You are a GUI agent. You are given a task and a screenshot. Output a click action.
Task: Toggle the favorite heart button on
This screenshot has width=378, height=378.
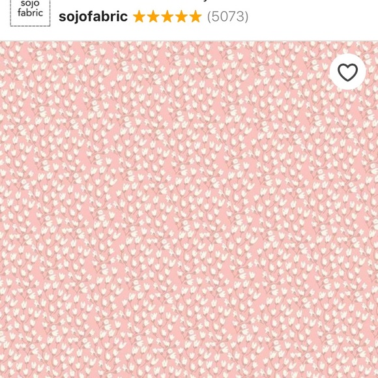click(347, 72)
